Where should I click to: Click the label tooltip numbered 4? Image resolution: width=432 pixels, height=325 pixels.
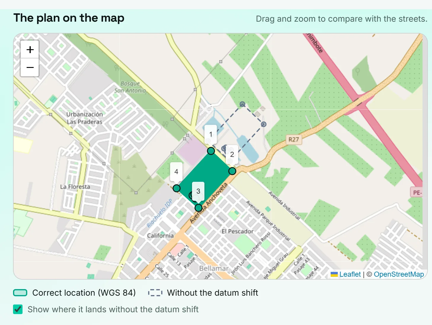click(176, 172)
